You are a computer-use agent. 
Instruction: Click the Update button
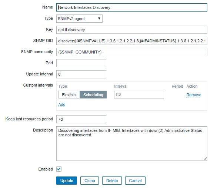tap(67, 181)
